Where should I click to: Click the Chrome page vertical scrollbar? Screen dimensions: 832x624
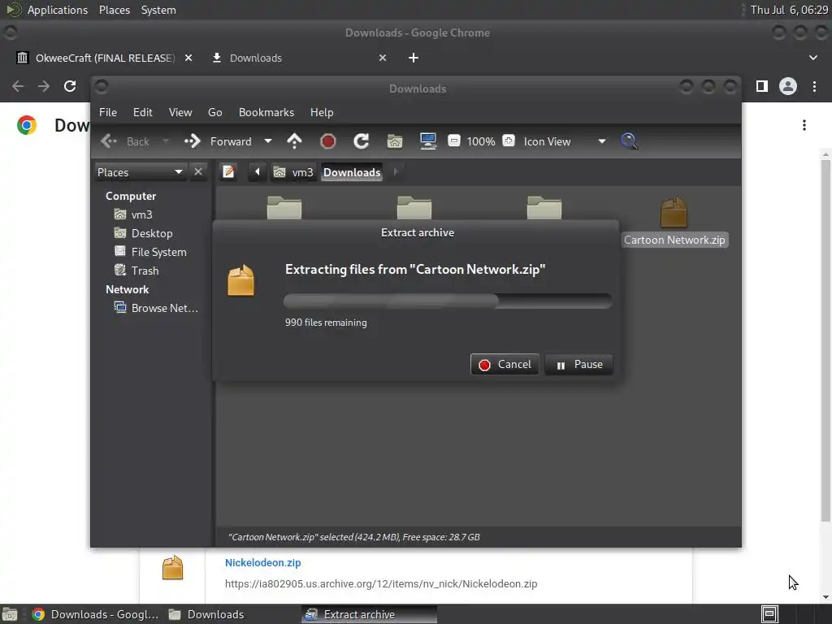825,340
